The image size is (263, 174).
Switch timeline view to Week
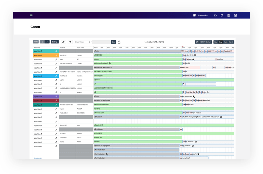click(225, 42)
